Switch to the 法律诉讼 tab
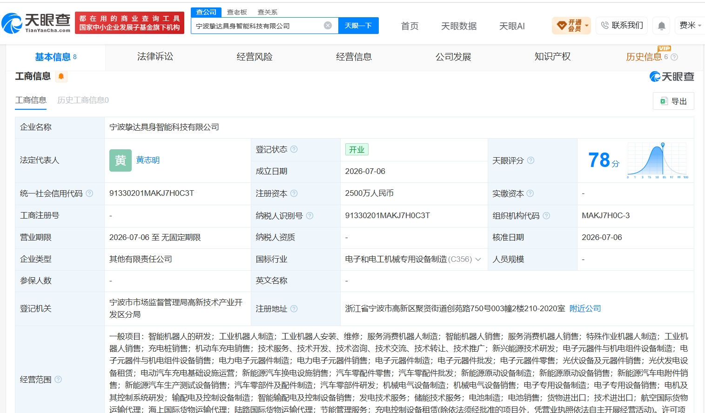Screen dimensions: 705x413 (155, 57)
